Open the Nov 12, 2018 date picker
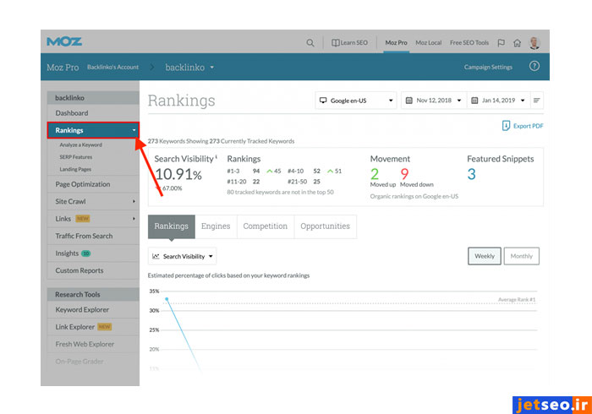The height and width of the screenshot is (414, 592). click(433, 101)
